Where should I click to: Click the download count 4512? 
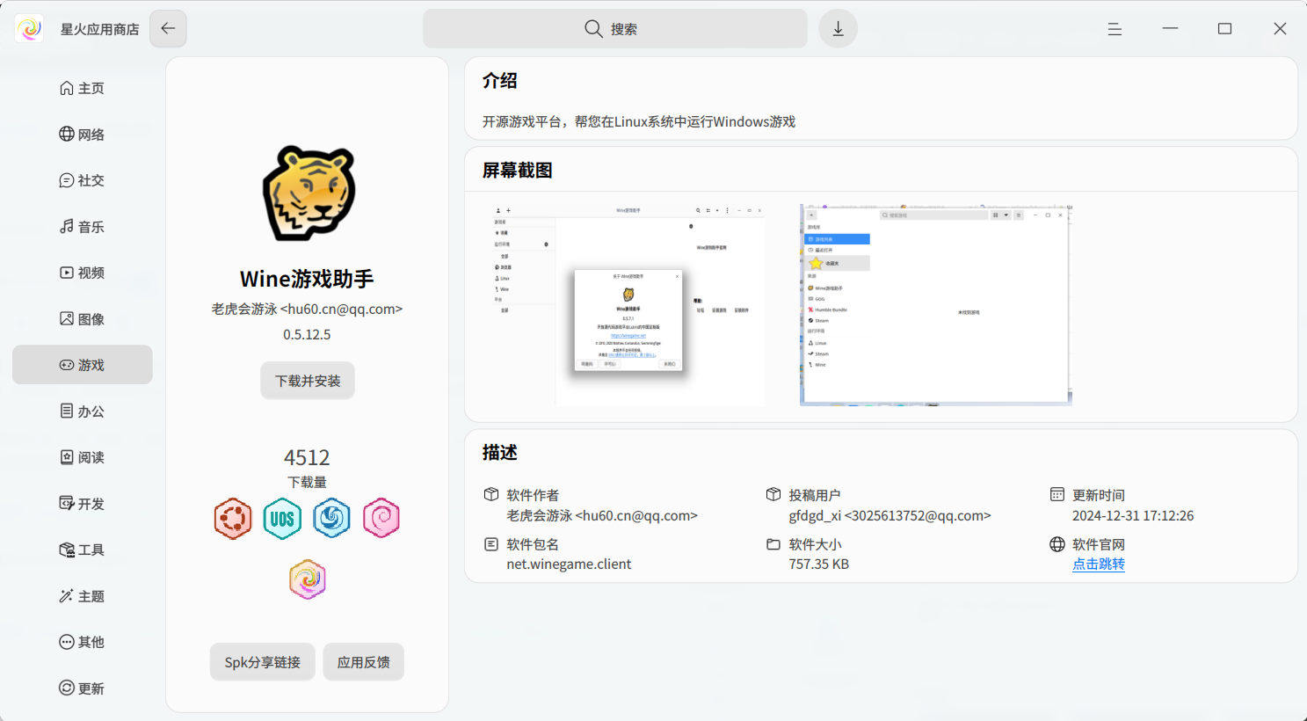point(307,457)
